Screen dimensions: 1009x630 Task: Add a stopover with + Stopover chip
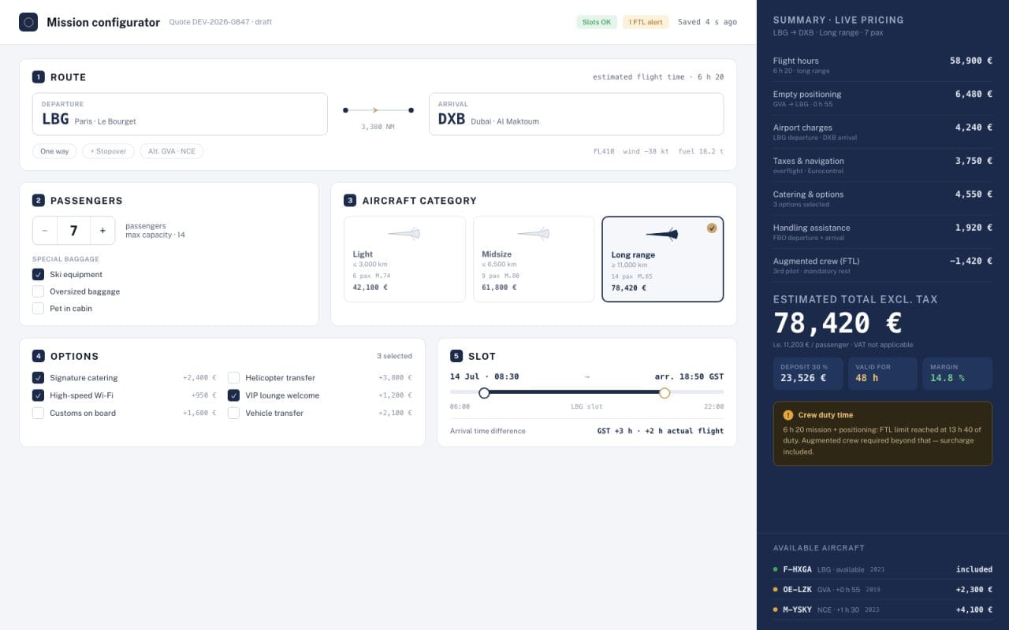point(108,151)
